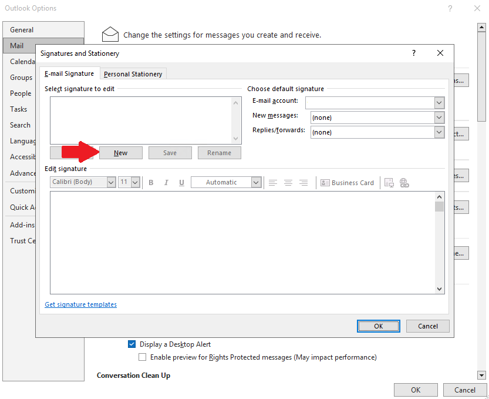Select Trust Center in Outlook Options sidebar
Viewport: 489px width, 399px height.
click(19, 241)
